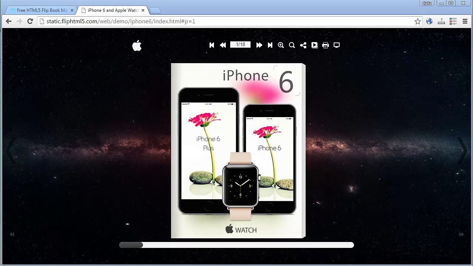Zoom in on the flipbook with the magnifier-plus icon
473x266 pixels.
[x=281, y=45]
